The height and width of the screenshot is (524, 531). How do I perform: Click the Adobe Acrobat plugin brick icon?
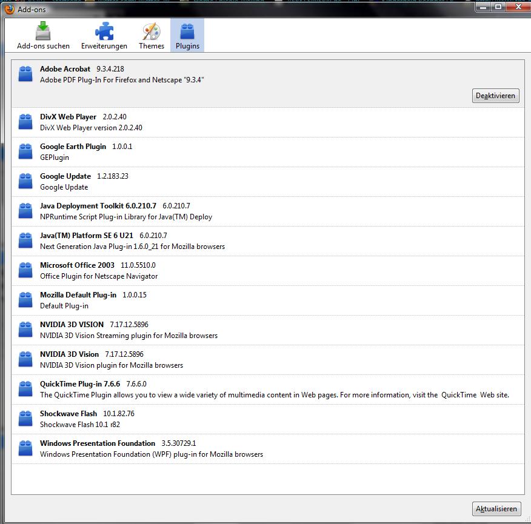(25, 74)
